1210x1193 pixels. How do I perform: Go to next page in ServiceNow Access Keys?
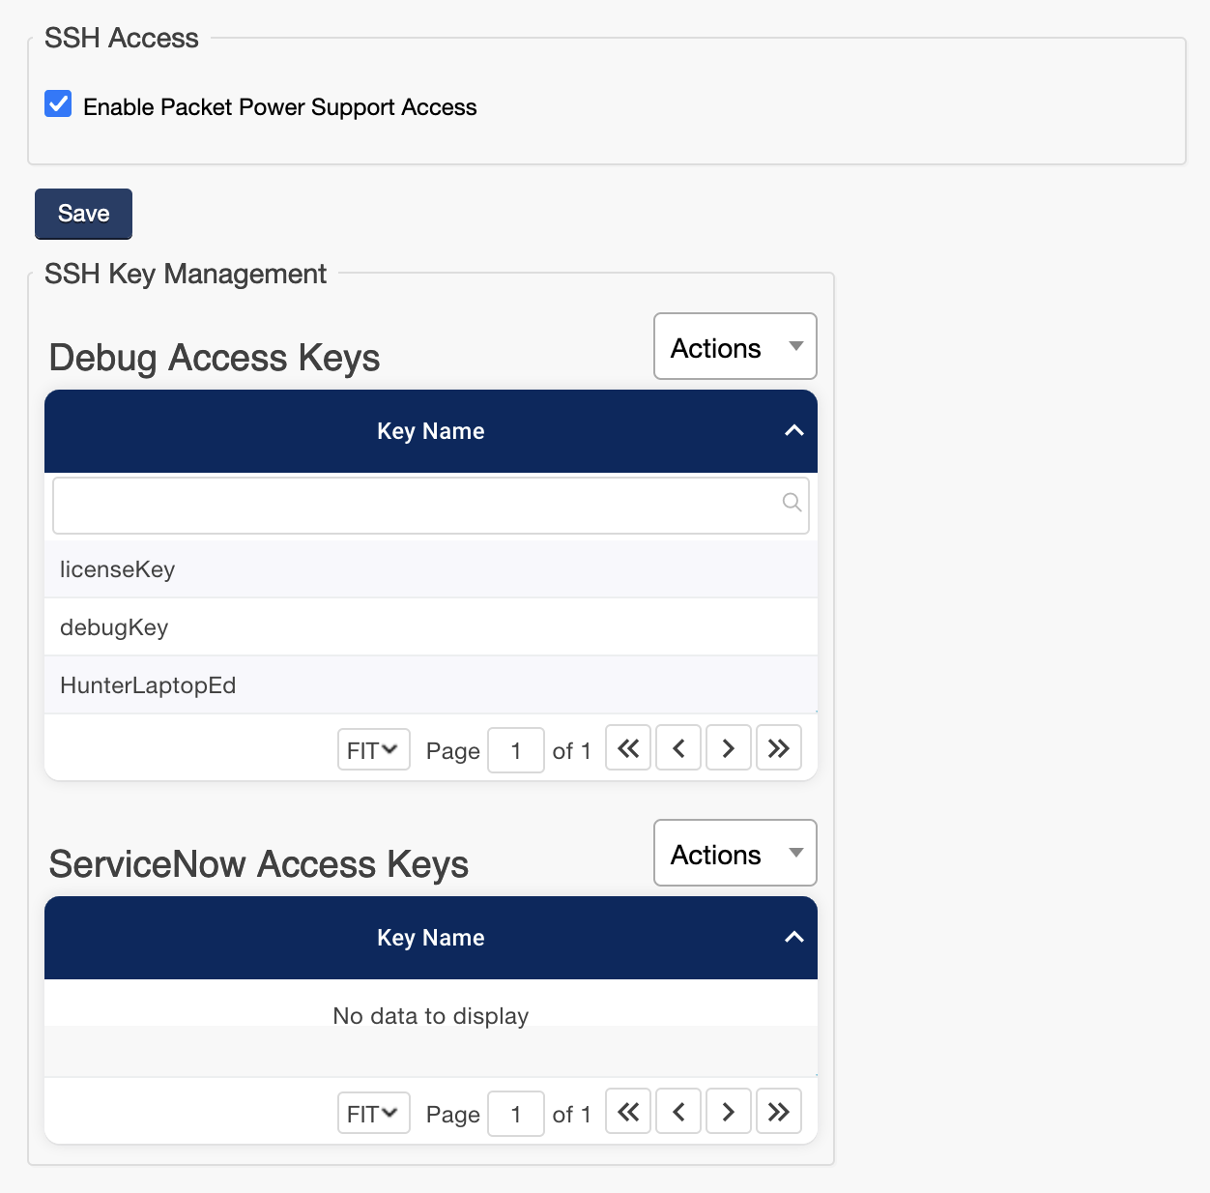[x=729, y=1112]
